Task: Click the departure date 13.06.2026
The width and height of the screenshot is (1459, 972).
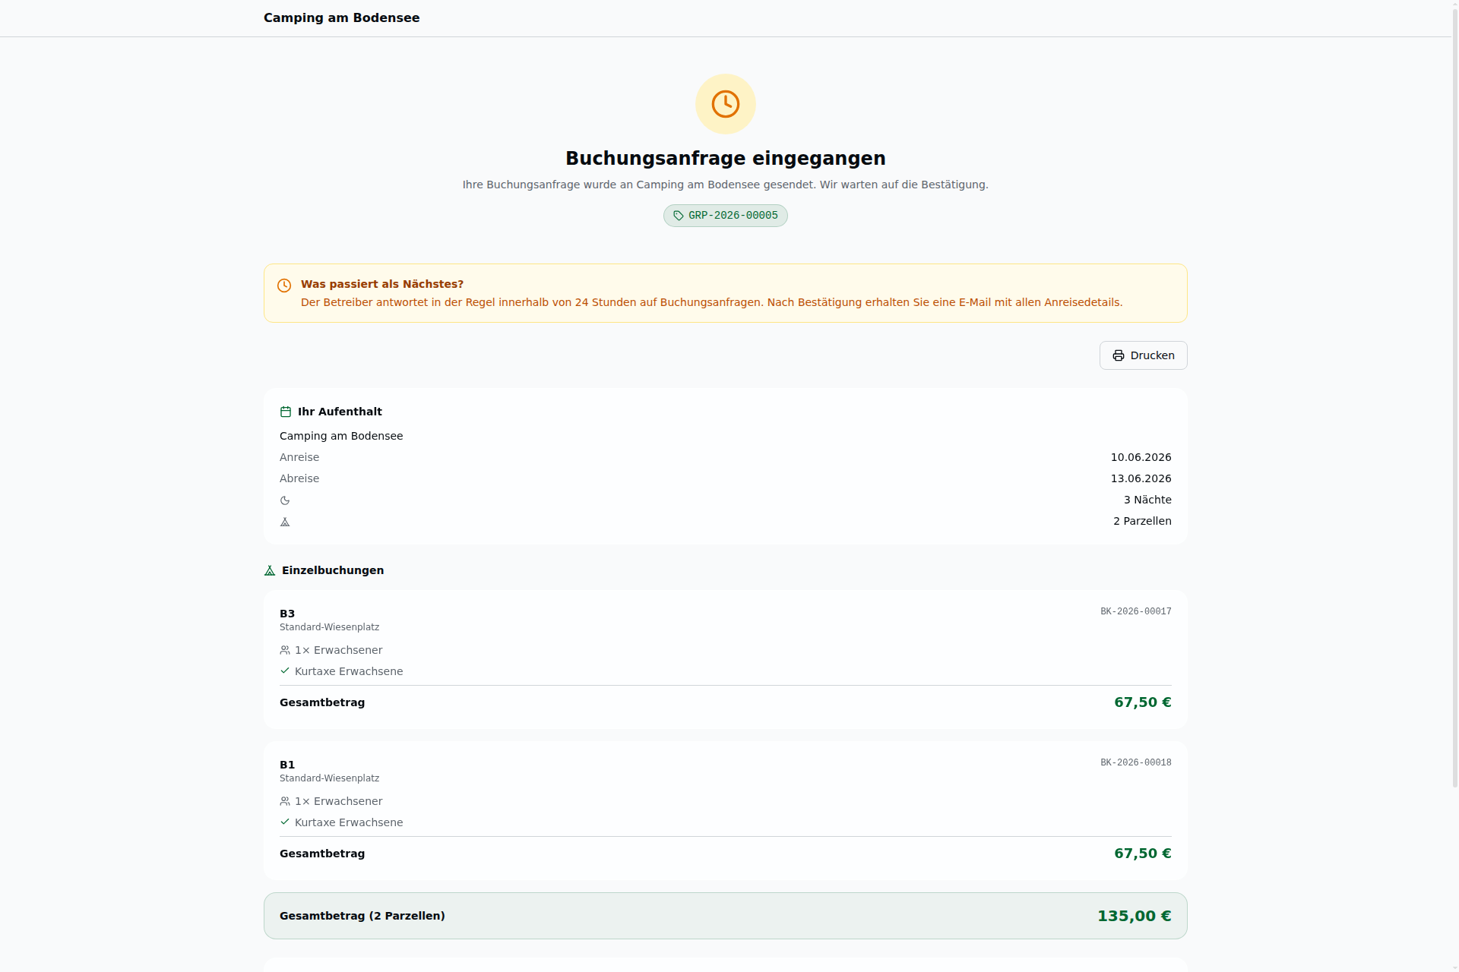Action: 1141,478
